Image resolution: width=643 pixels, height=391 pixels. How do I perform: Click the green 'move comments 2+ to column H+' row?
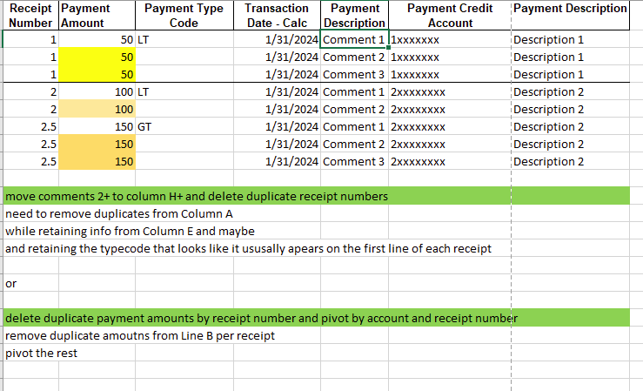[317, 196]
